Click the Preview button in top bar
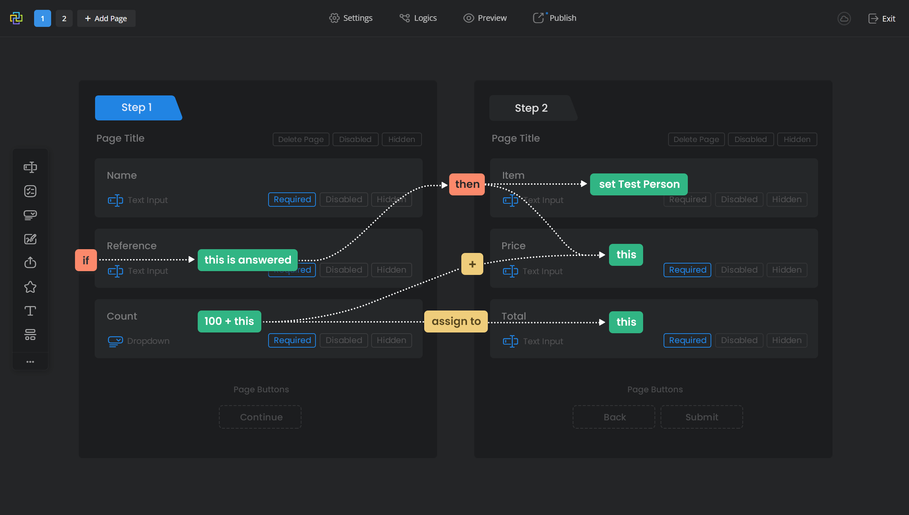This screenshot has width=909, height=515. pos(486,17)
